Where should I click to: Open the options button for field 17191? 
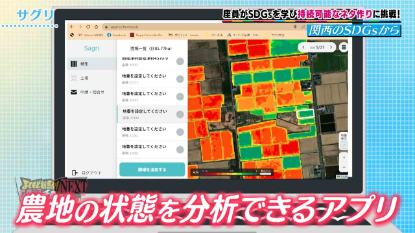click(x=180, y=96)
